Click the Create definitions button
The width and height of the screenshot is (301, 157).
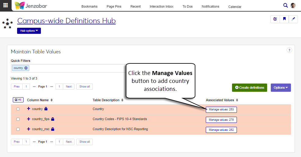[249, 87]
